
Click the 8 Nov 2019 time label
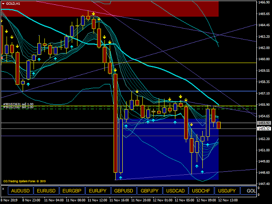[x=9, y=200]
